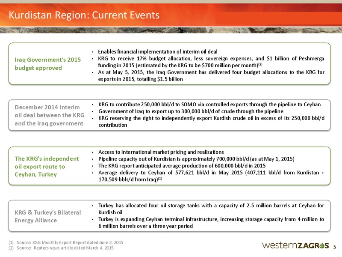The width and height of the screenshot is (342, 257).
Task: Click the bullet 'Access to international market pricing and realizations'
Action: [x=161, y=152]
